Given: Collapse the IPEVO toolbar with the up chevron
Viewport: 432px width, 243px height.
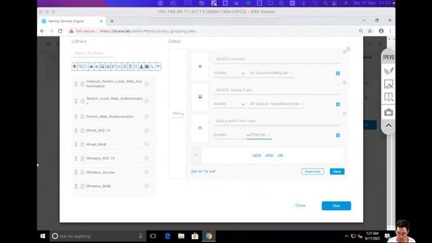Looking at the screenshot, I should tap(389, 126).
